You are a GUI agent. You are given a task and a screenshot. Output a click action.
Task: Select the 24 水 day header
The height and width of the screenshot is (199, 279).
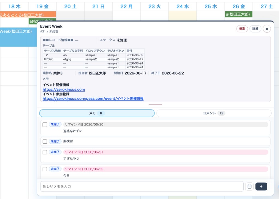pyautogui.click(x=183, y=7)
